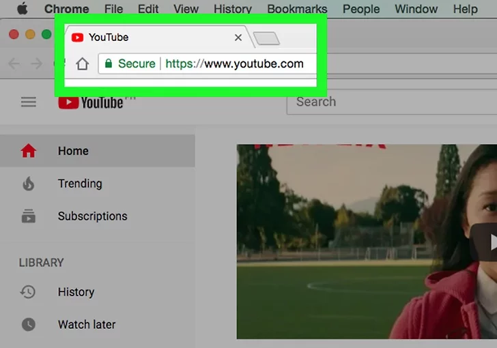Image resolution: width=497 pixels, height=348 pixels.
Task: Open the Chrome menu in menu bar
Action: pos(66,9)
